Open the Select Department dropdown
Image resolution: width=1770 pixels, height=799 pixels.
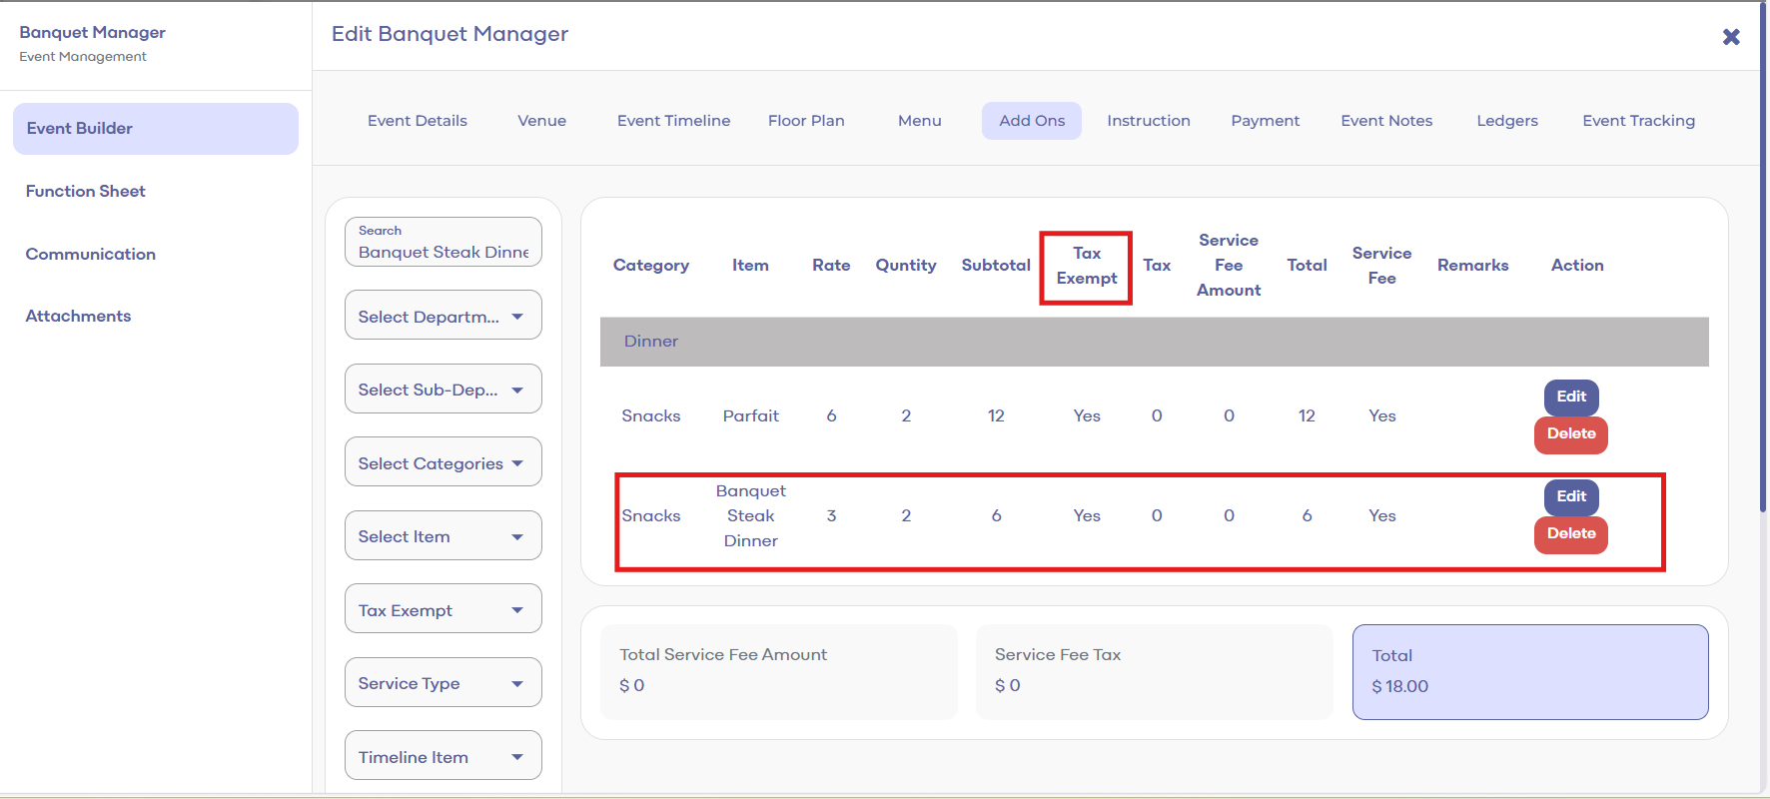click(442, 316)
